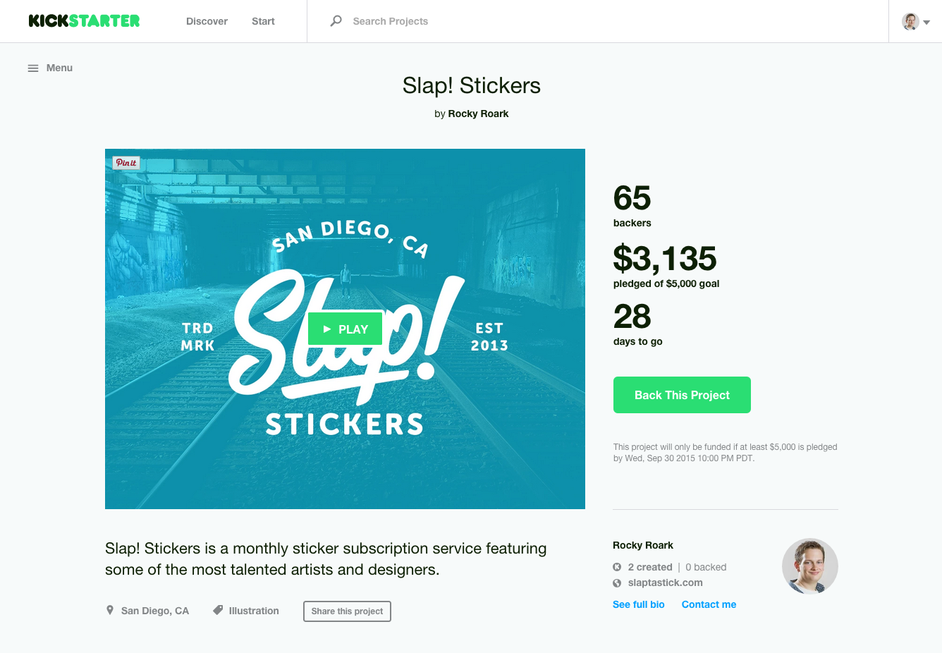Viewport: 942px width, 653px height.
Task: Click the location pin icon by San Diego
Action: (x=110, y=610)
